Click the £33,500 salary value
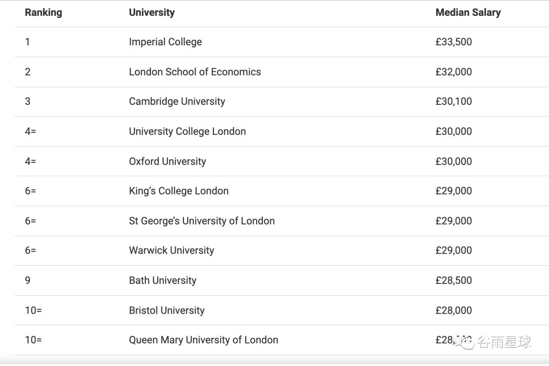Image resolution: width=549 pixels, height=366 pixels. point(453,42)
